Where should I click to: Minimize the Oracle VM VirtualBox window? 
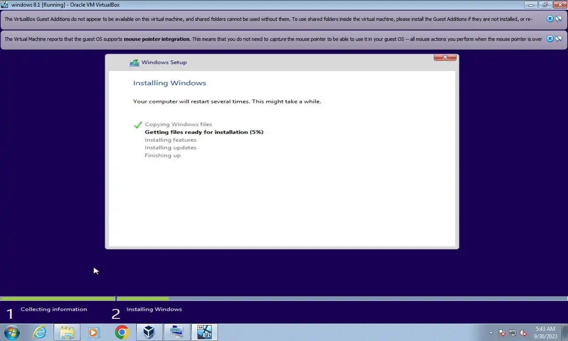coord(531,5)
